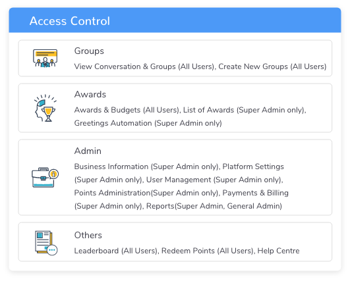Click Create New Groups text
The height and width of the screenshot is (281, 350).
tap(253, 66)
